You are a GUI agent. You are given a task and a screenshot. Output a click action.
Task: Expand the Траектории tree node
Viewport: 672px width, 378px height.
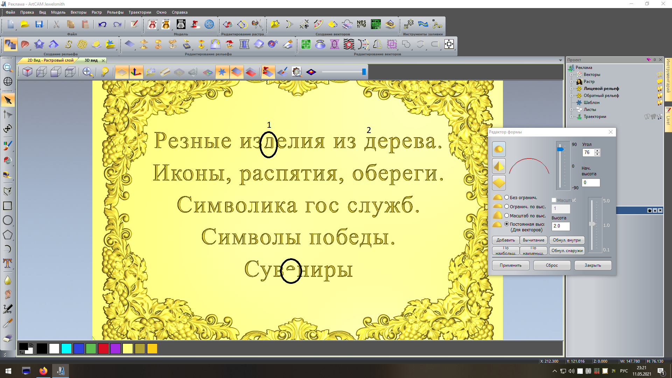point(571,117)
